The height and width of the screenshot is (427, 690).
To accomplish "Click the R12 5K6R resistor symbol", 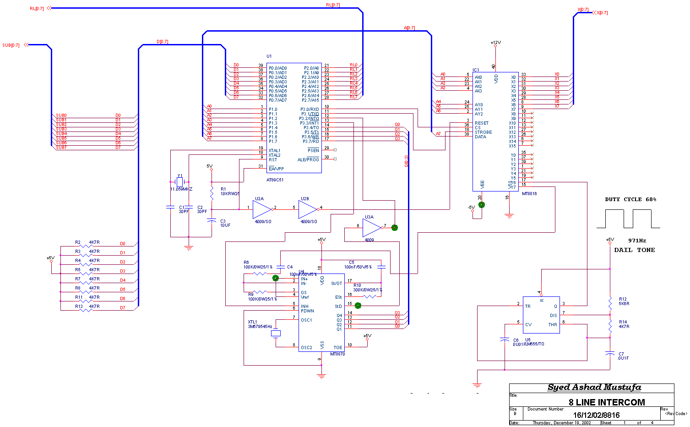I will click(x=610, y=303).
